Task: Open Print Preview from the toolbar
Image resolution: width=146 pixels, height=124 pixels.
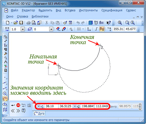Action: (34, 23)
